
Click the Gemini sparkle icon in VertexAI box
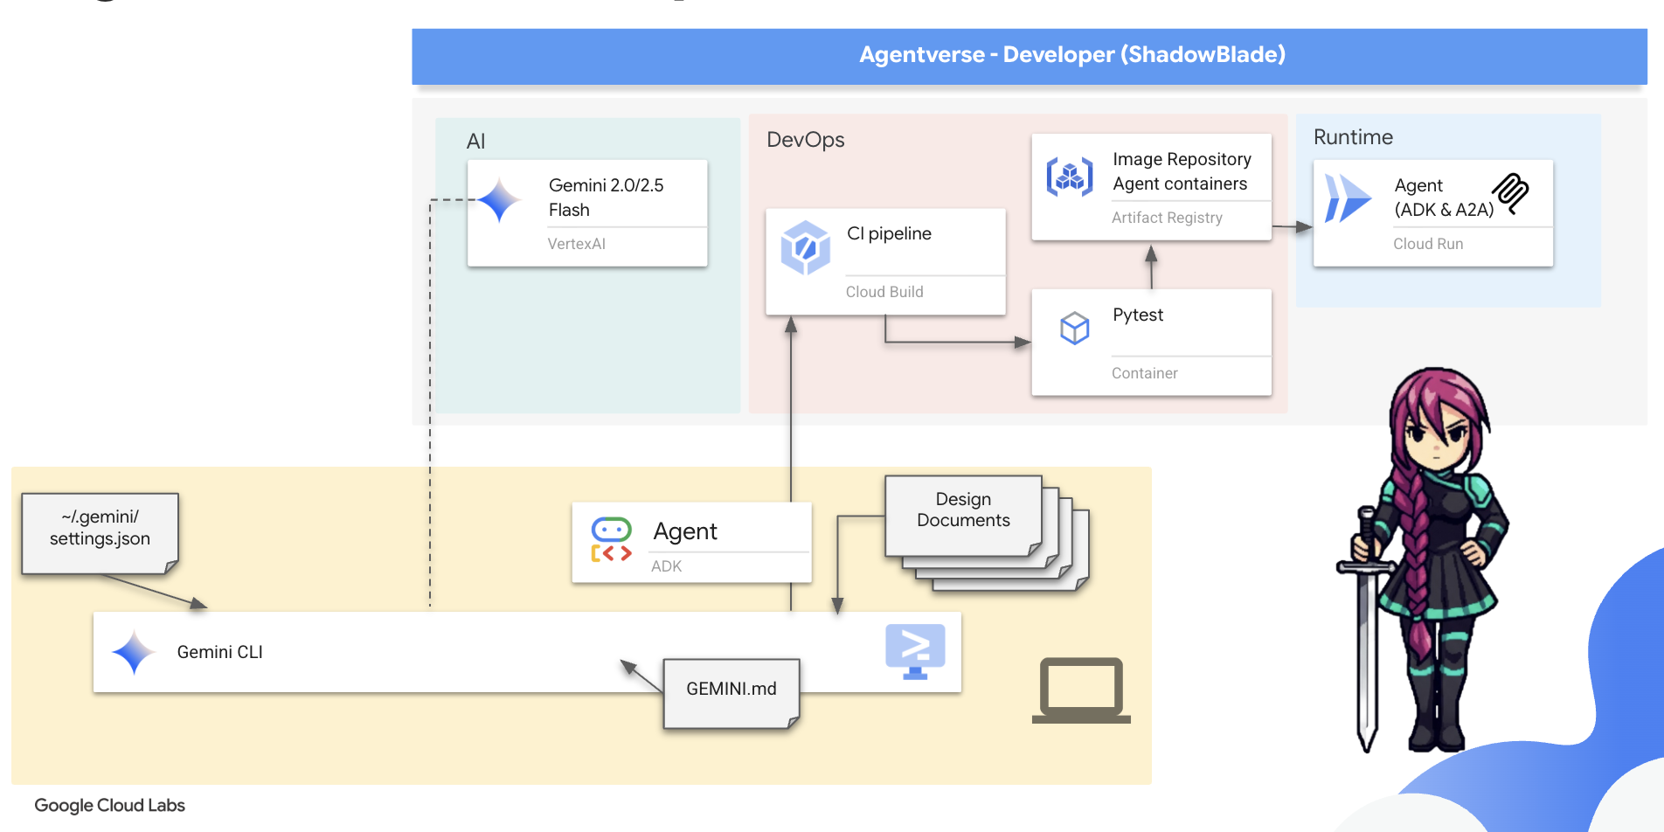click(x=499, y=200)
